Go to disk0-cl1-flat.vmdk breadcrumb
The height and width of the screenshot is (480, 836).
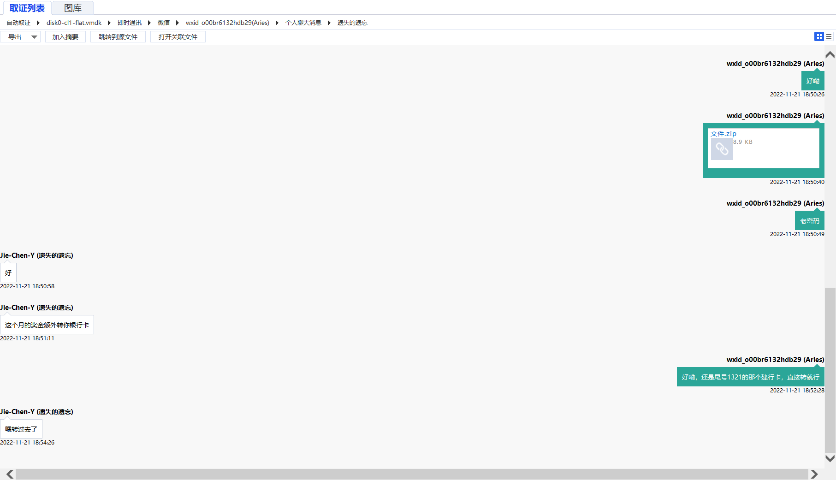click(74, 23)
